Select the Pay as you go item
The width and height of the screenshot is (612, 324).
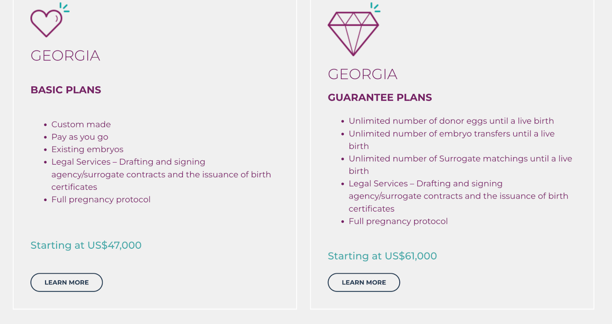[x=80, y=137]
